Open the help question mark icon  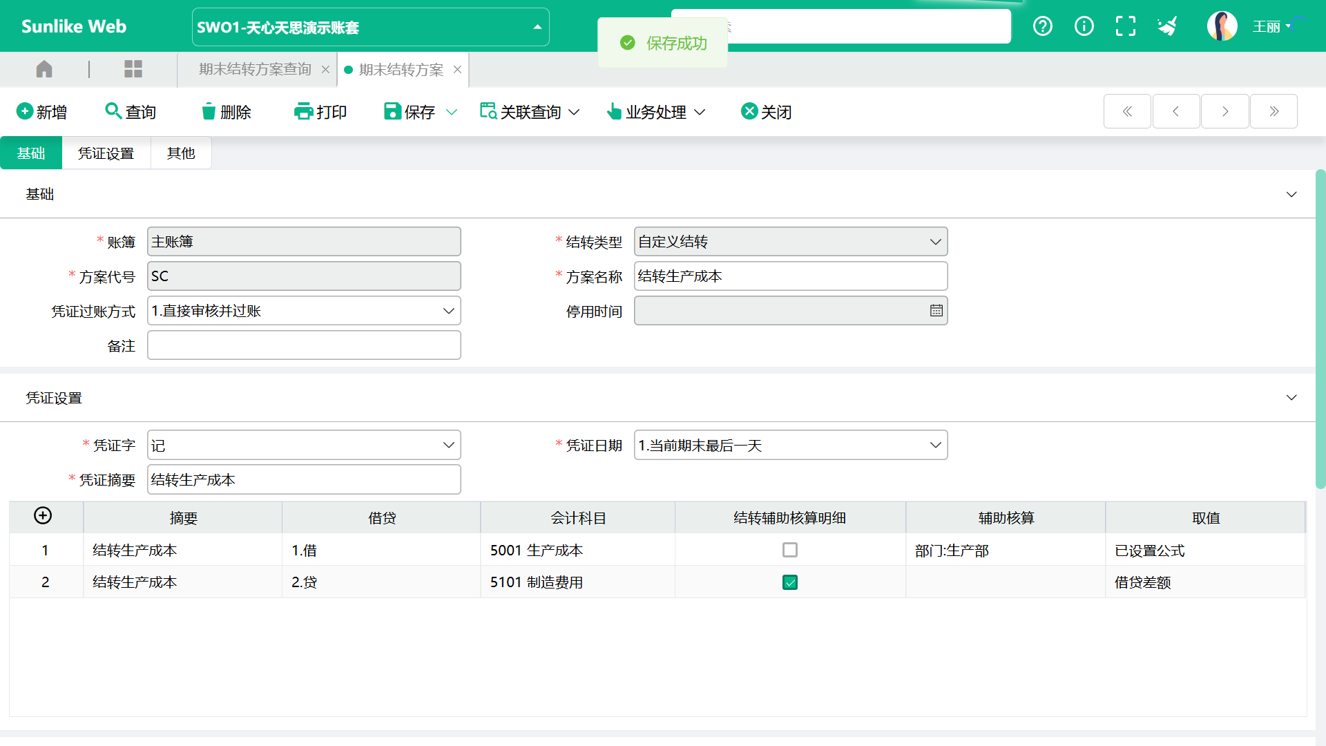pos(1043,26)
